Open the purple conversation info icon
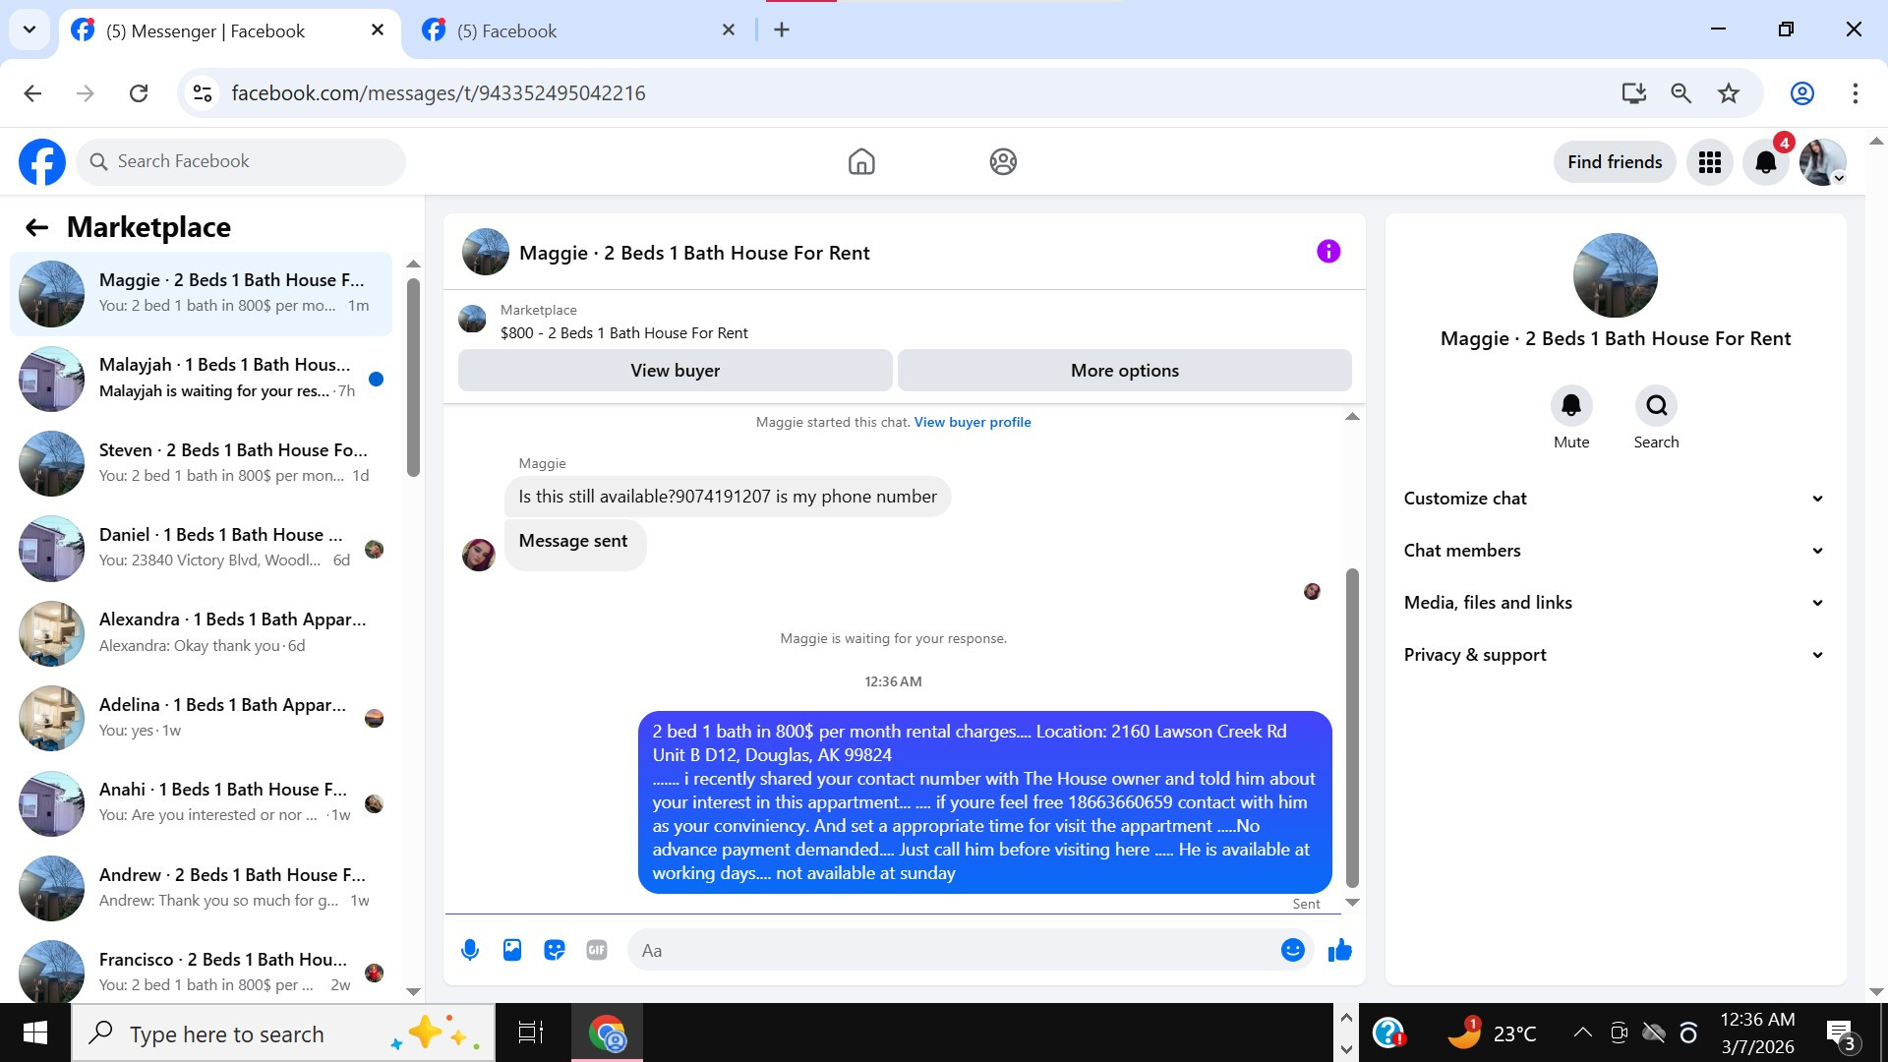Viewport: 1888px width, 1062px height. (1328, 252)
